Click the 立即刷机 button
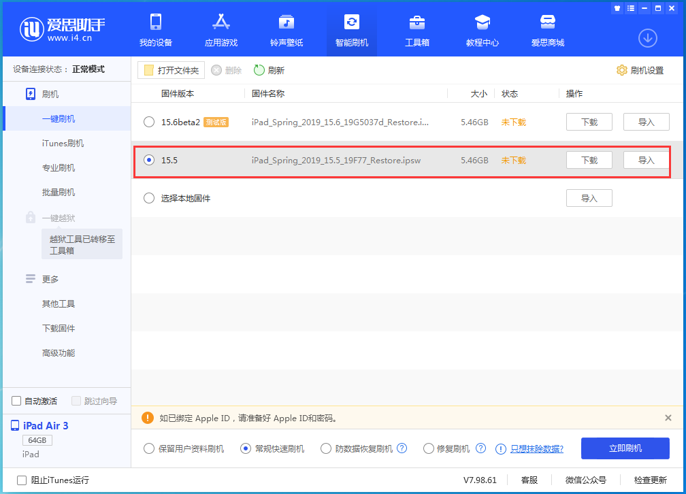The image size is (686, 494). click(625, 448)
